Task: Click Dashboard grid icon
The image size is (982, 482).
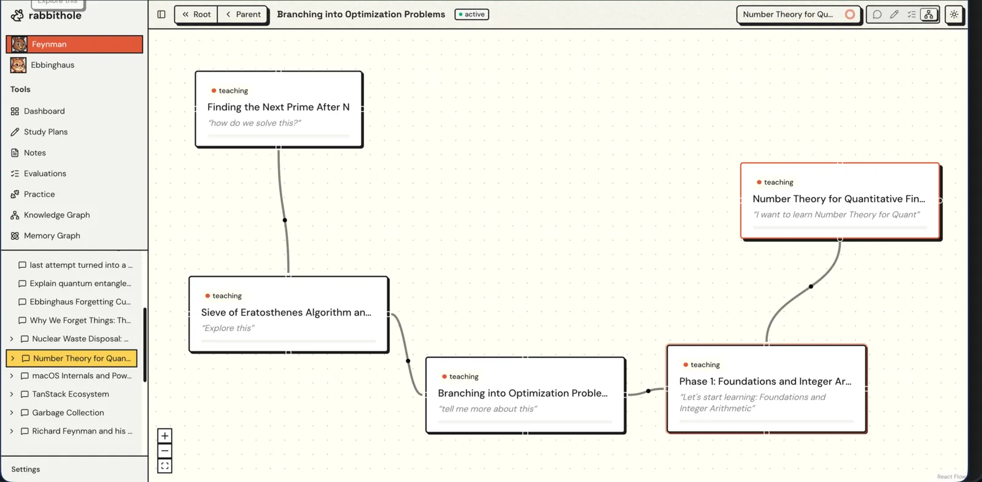Action: (15, 111)
